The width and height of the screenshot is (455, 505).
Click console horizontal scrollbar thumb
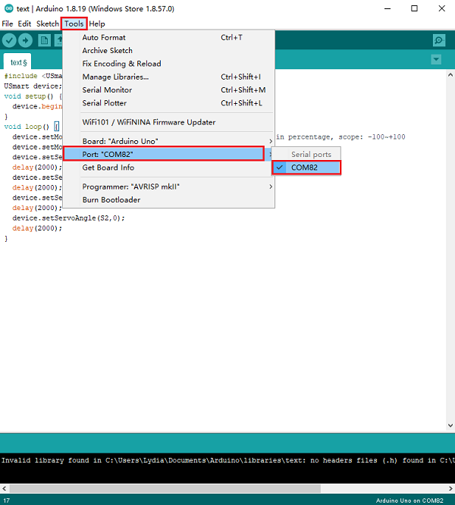(x=165, y=488)
